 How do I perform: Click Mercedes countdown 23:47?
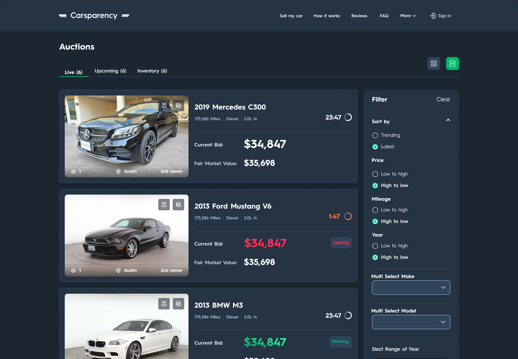(x=333, y=117)
